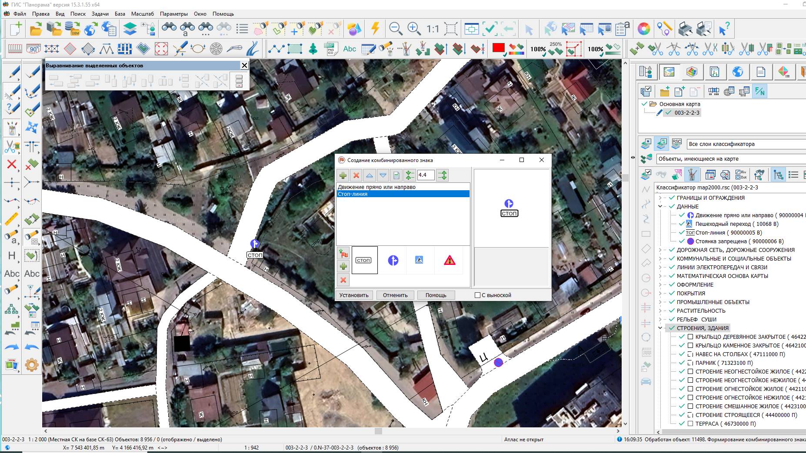Image resolution: width=806 pixels, height=453 pixels.
Task: Open the Масштаб menu
Action: [142, 14]
